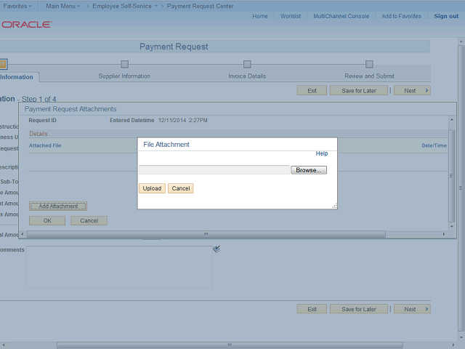Go to Home link
465x349 pixels.
pyautogui.click(x=260, y=16)
